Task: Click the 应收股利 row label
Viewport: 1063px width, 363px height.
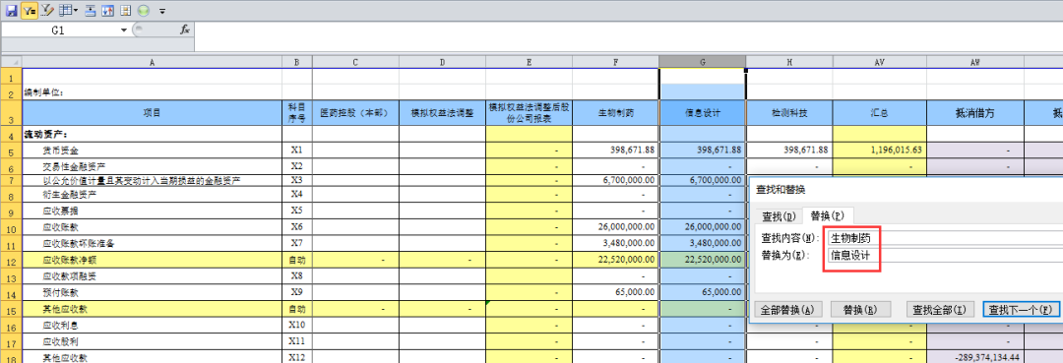Action: (60, 341)
